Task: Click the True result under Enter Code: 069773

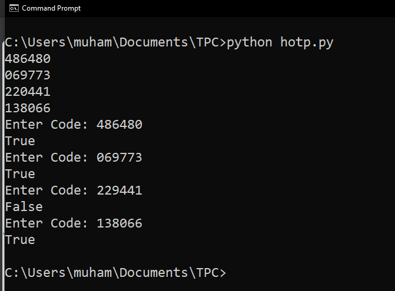Action: [19, 174]
